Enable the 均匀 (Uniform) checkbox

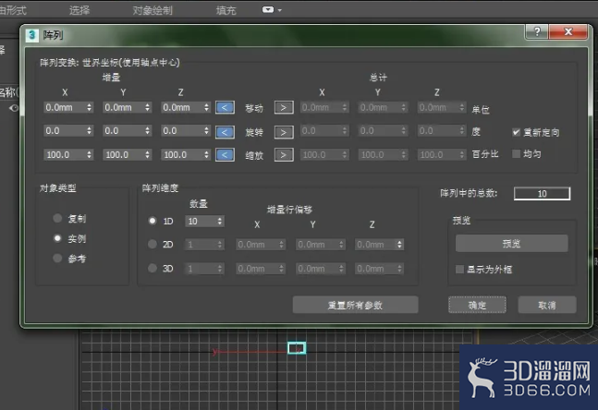click(x=516, y=154)
